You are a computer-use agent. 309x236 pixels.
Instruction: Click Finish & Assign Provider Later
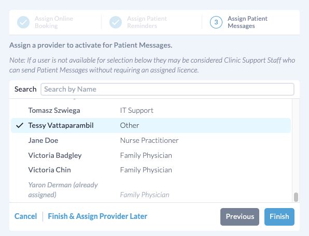pos(97,216)
